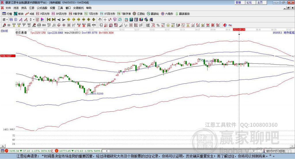Open the 9P四方形 tool
The image size is (295, 159).
pos(59,14)
